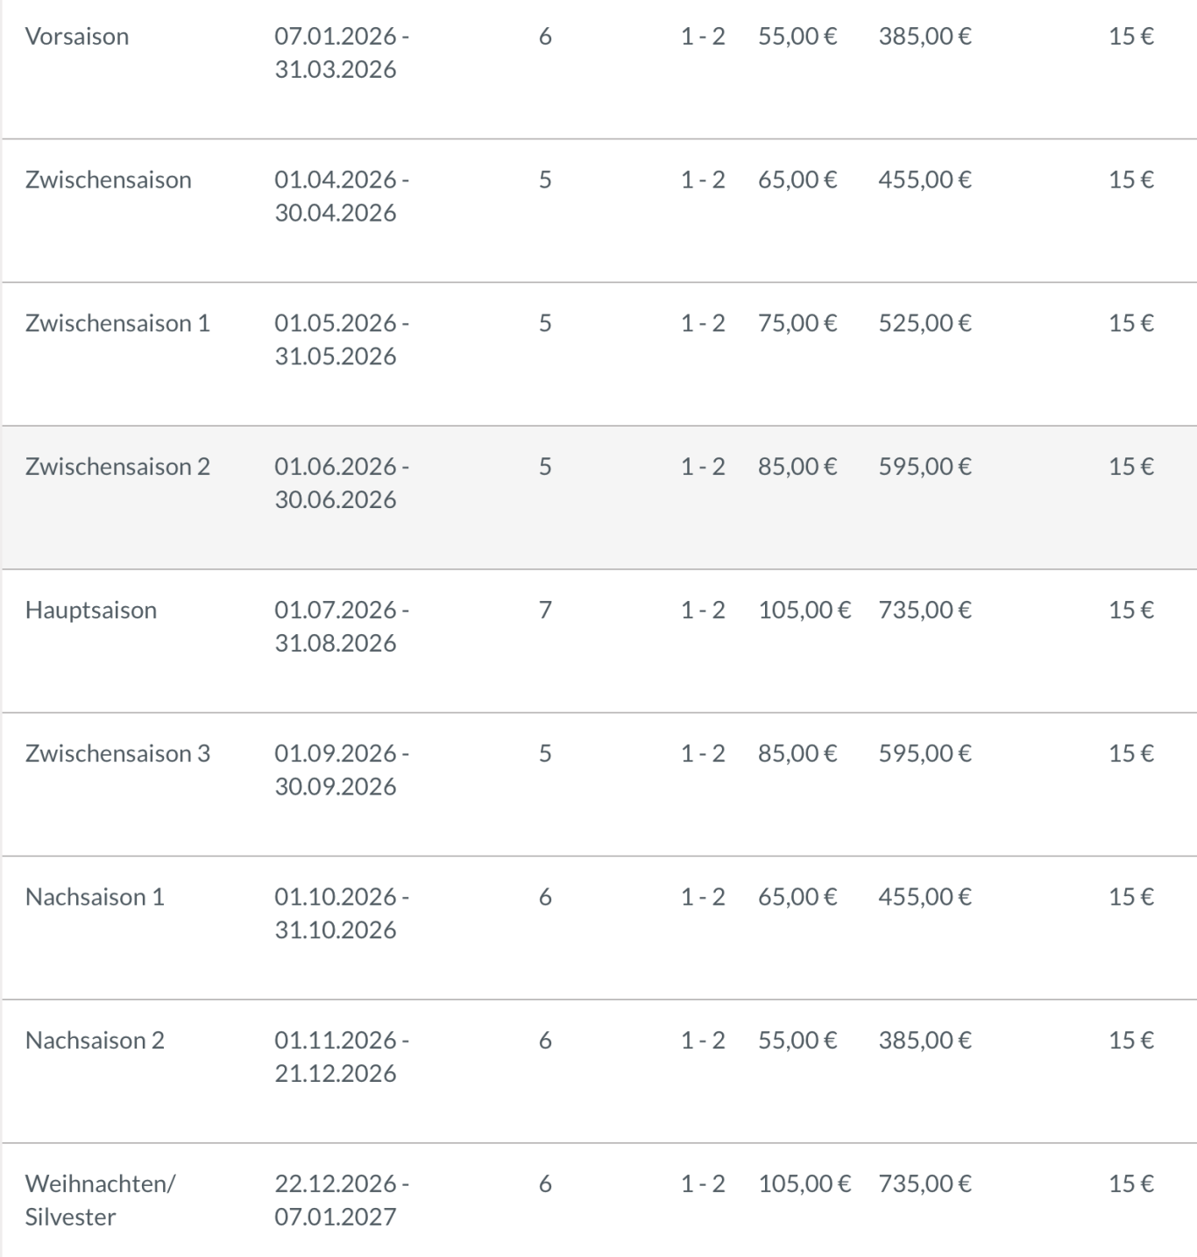Click date range 01.07.2026 - 31.08.2026
This screenshot has width=1197, height=1257.
[340, 626]
